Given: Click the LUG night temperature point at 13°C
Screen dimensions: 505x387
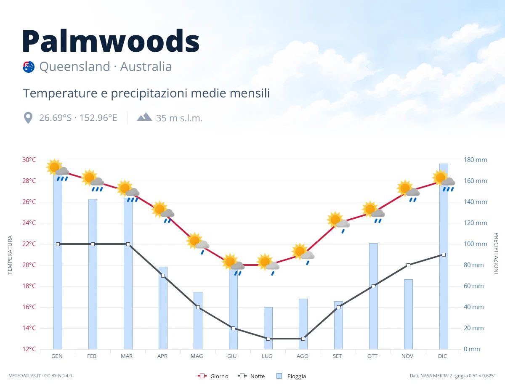Looking at the screenshot, I should [x=268, y=339].
